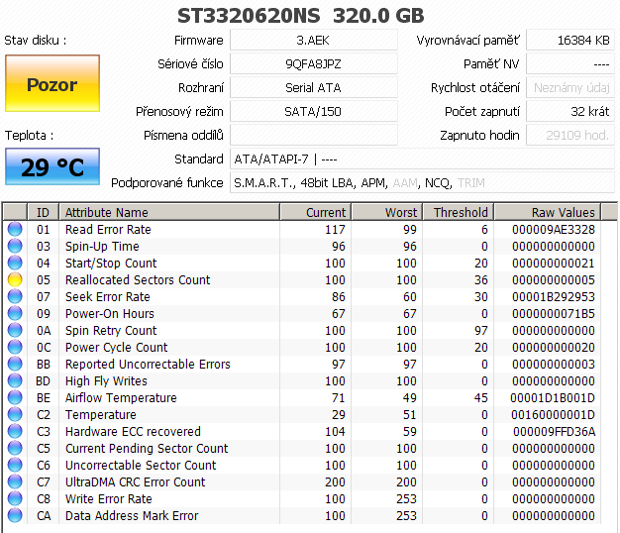620x533 pixels.
Task: Click the Standard field ATA/ATAPI-7
Action: pyautogui.click(x=422, y=159)
